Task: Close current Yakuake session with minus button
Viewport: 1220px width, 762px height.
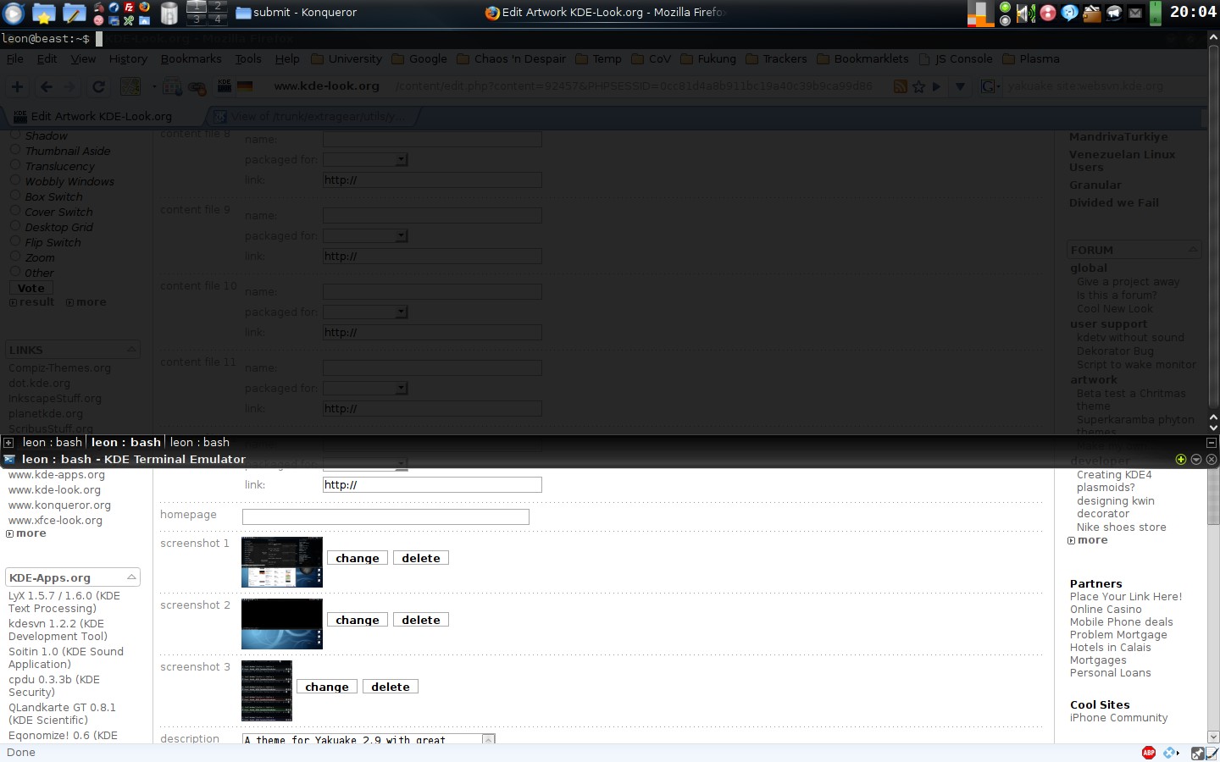Action: click(x=1212, y=442)
